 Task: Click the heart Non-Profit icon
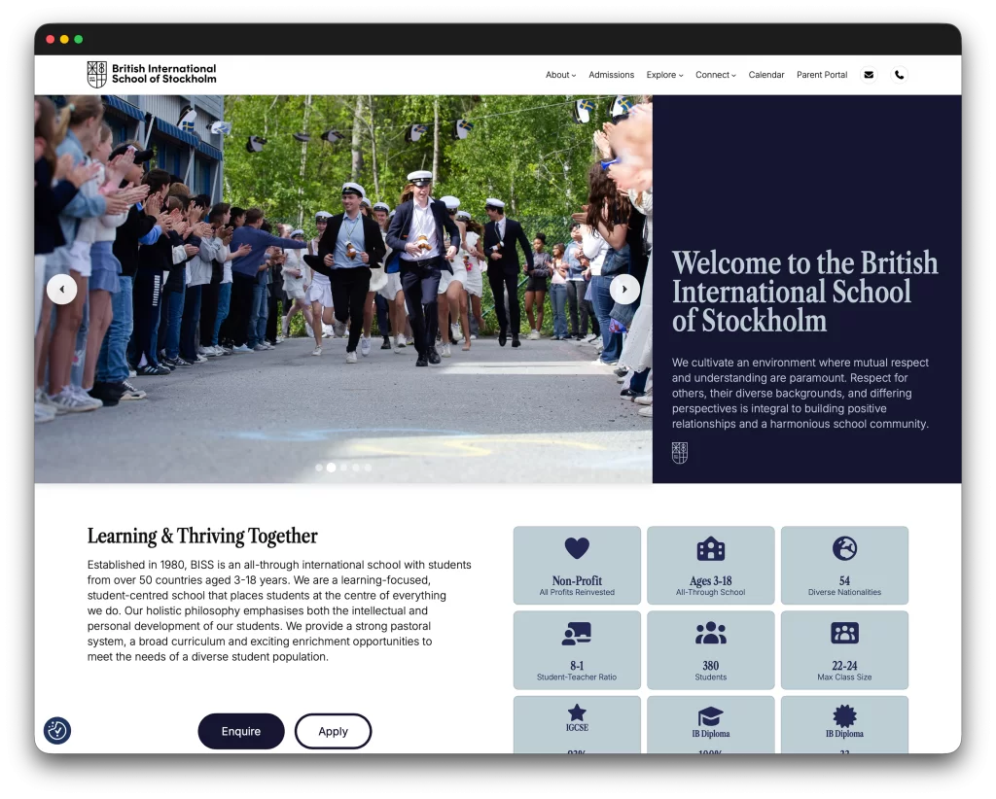[576, 550]
